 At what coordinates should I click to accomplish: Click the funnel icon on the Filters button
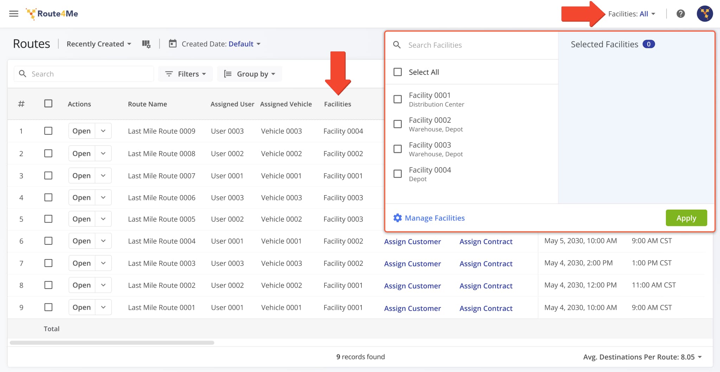pyautogui.click(x=169, y=74)
